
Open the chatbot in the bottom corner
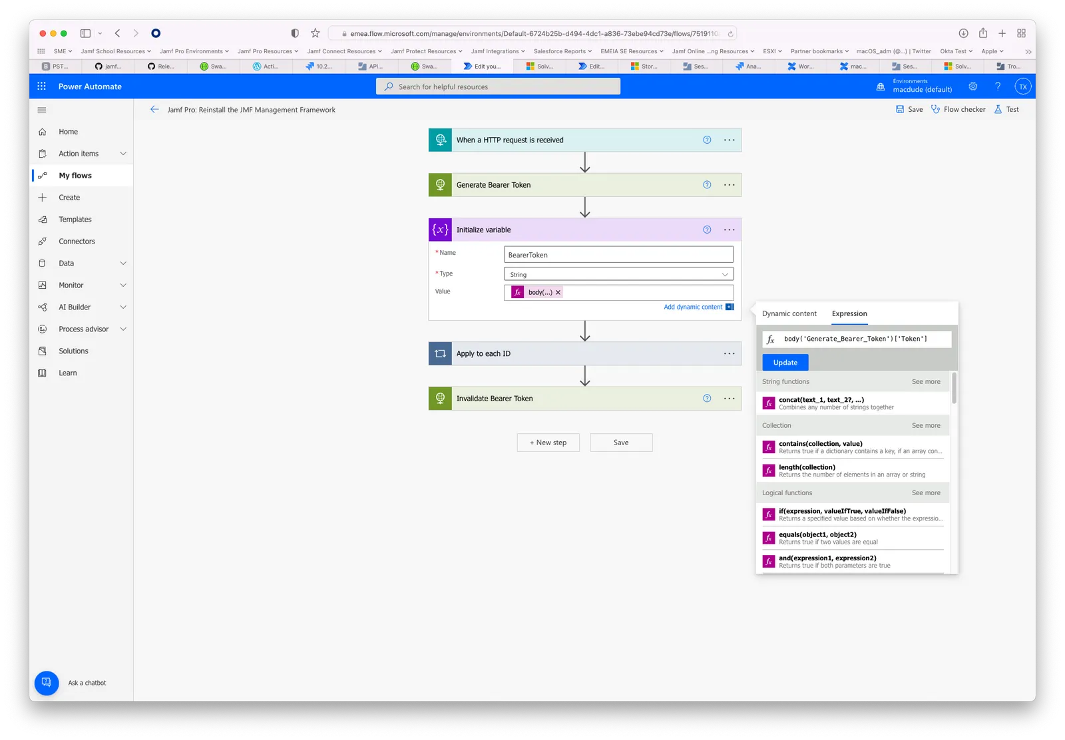point(46,683)
